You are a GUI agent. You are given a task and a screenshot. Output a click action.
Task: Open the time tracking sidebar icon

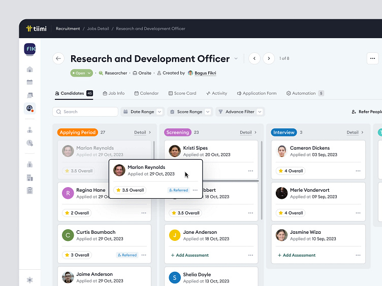tap(30, 143)
